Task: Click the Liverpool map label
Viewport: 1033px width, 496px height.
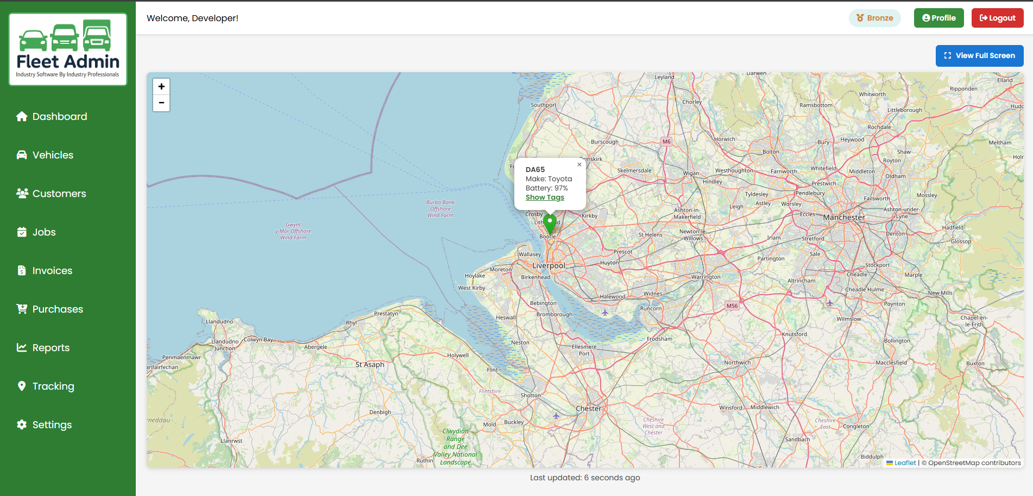Action: point(549,265)
